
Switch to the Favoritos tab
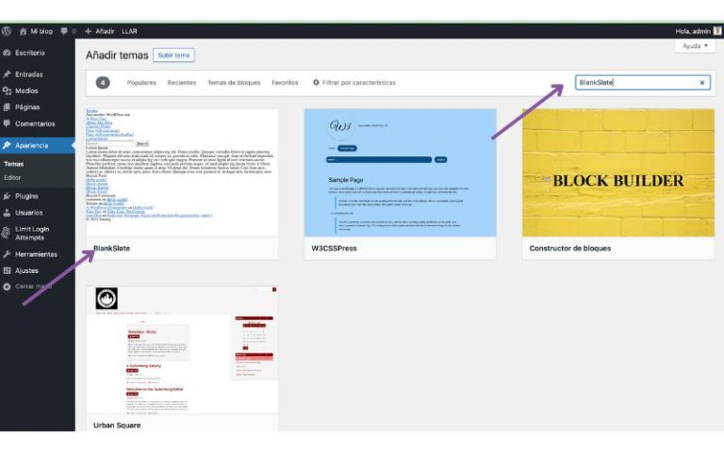click(x=285, y=83)
